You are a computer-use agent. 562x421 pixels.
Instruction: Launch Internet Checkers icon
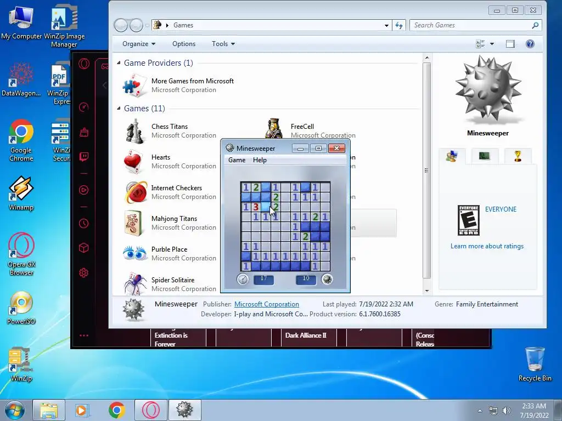136,192
